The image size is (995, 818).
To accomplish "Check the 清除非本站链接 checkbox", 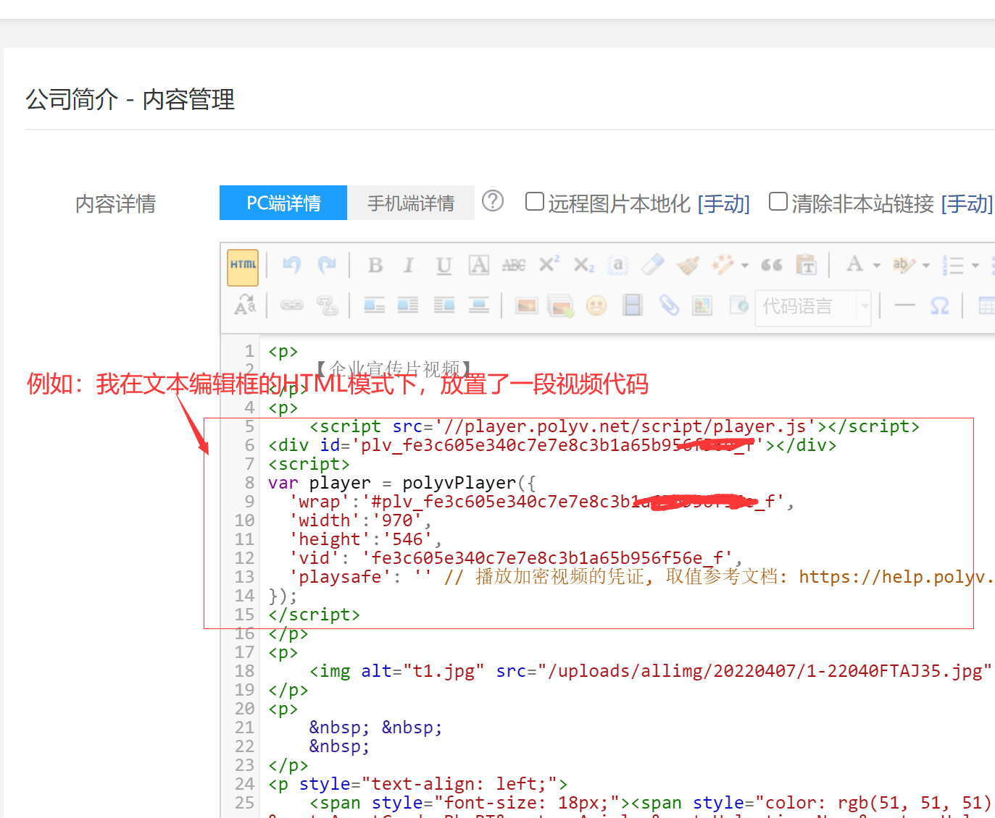I will (778, 201).
